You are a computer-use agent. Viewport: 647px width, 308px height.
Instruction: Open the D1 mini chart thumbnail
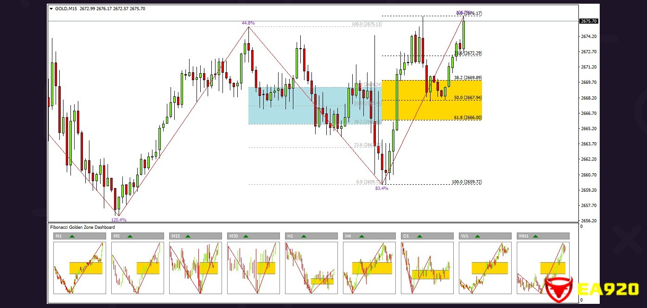(x=427, y=268)
